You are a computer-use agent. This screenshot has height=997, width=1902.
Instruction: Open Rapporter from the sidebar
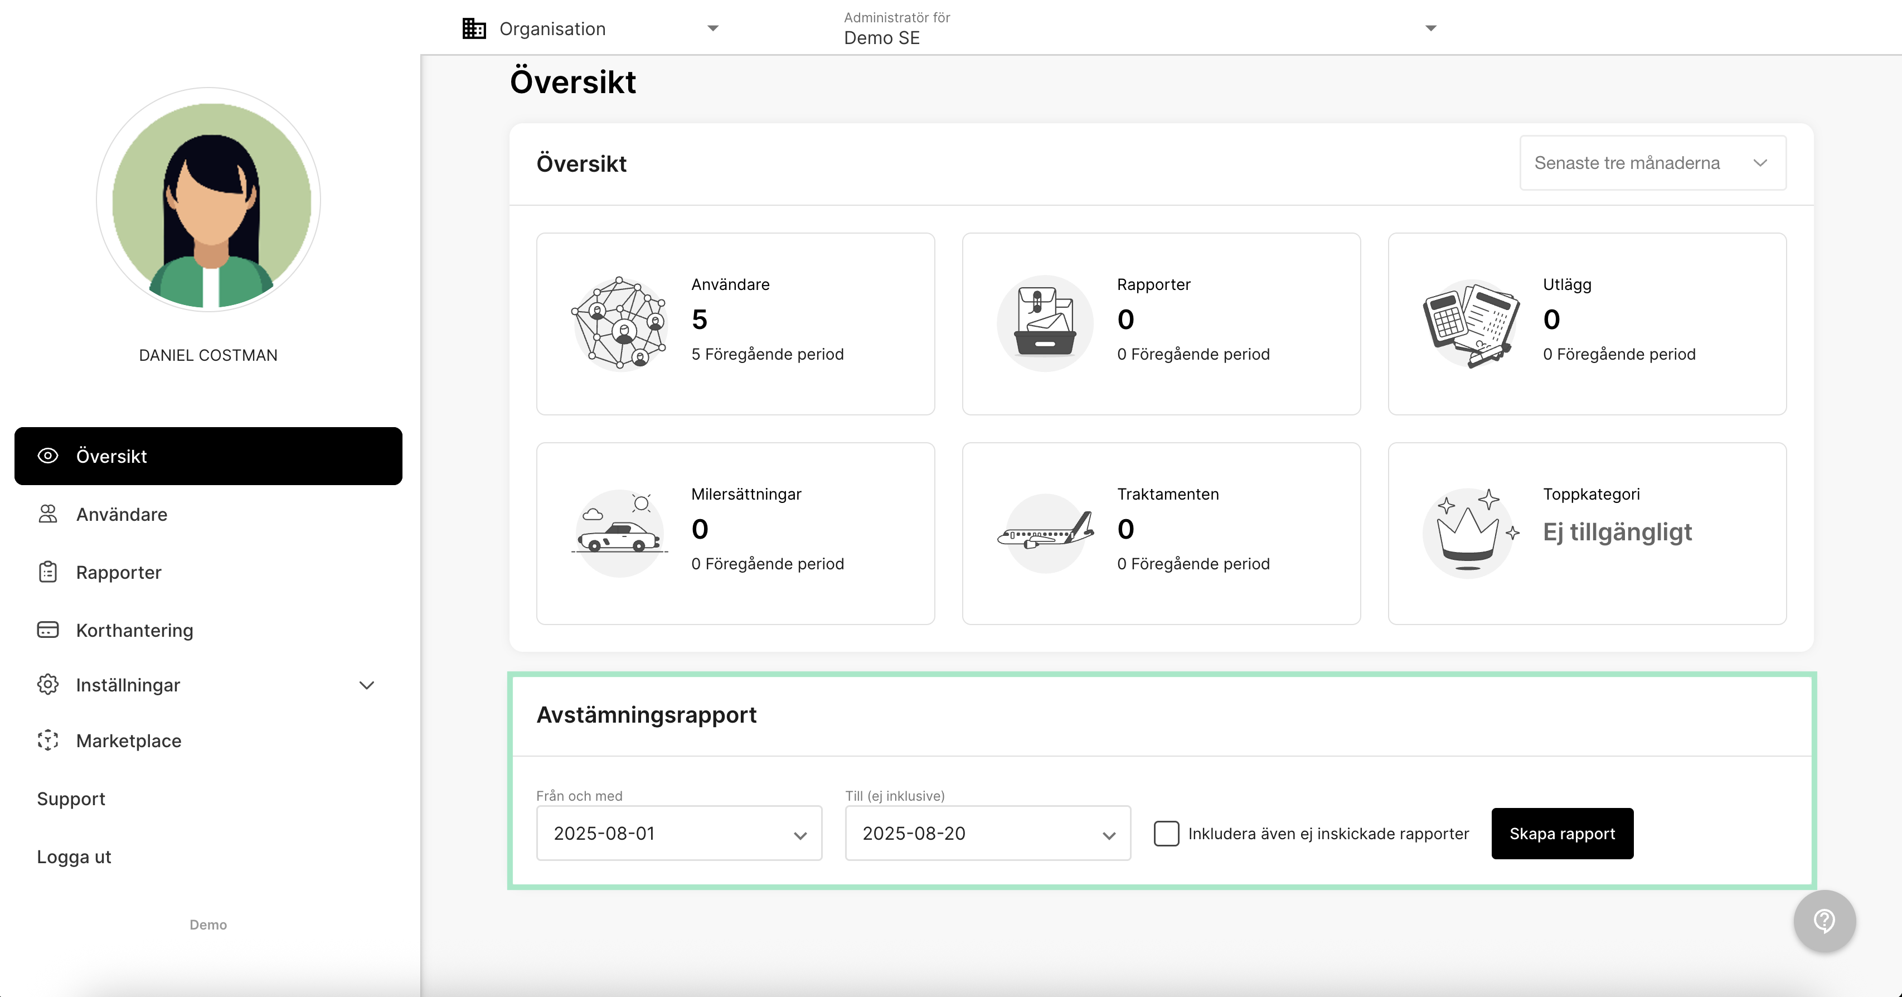pos(208,572)
